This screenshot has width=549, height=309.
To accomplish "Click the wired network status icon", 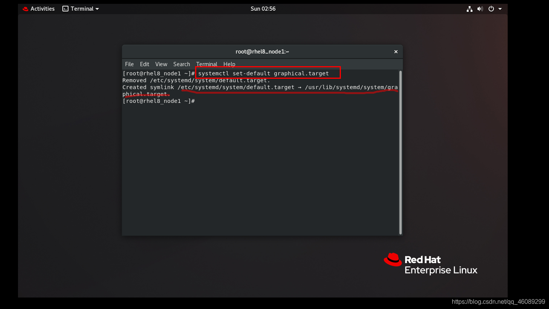I will pyautogui.click(x=469, y=9).
